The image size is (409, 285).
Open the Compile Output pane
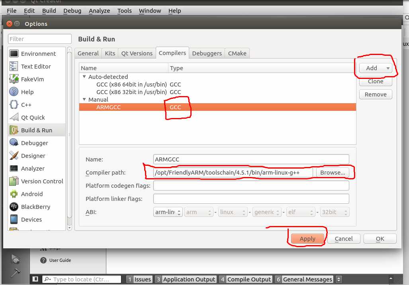pyautogui.click(x=246, y=279)
